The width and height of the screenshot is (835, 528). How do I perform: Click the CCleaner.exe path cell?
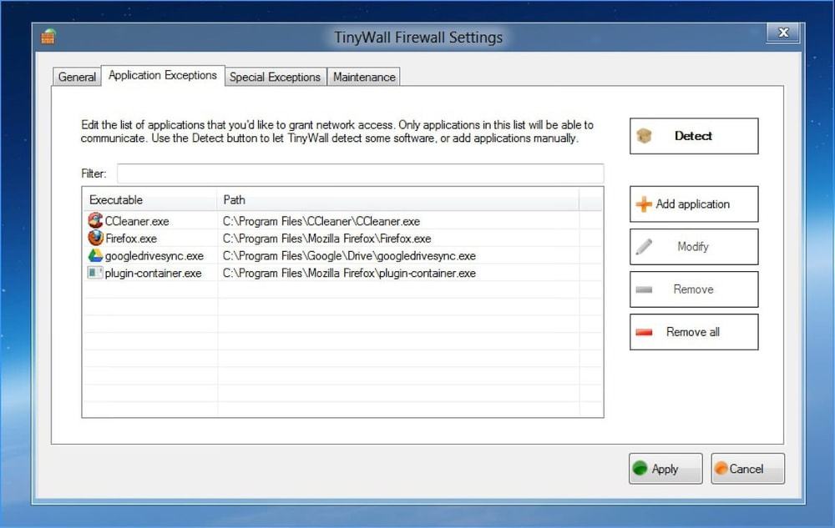[x=321, y=221]
